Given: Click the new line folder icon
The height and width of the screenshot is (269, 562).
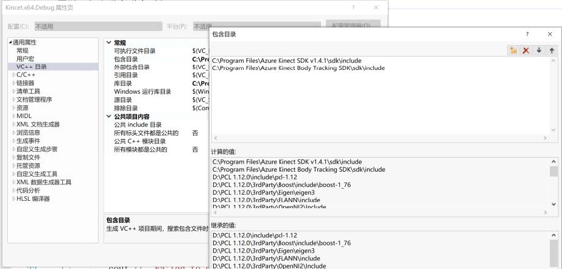Looking at the screenshot, I should tap(514, 51).
